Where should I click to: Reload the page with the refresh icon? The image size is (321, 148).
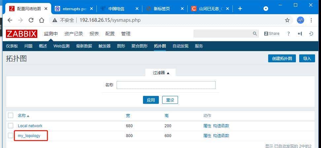tap(31, 20)
